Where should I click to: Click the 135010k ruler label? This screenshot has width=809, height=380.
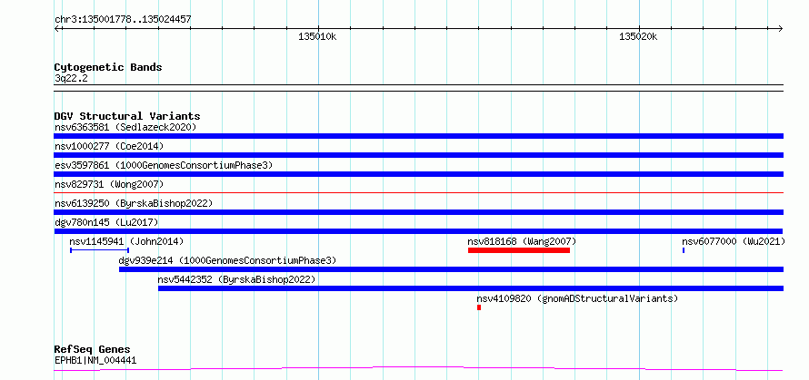pos(318,36)
